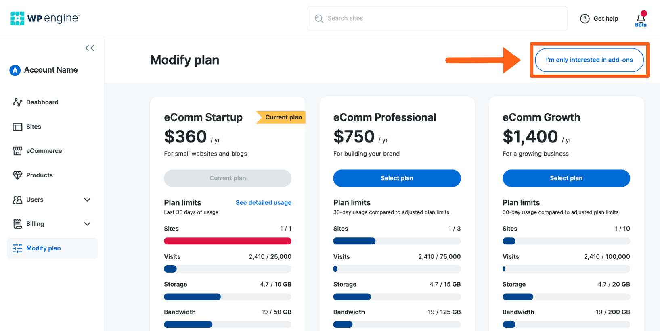Select the Modify plan sliders icon
660x331 pixels.
18,248
